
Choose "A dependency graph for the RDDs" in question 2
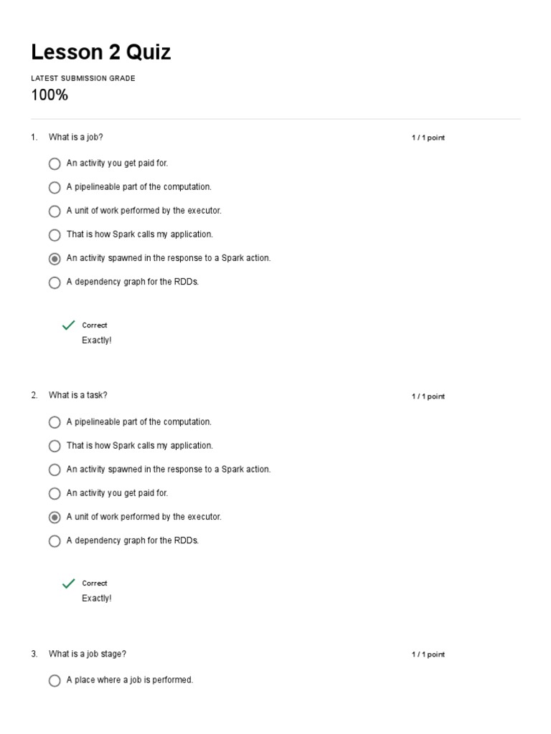pyautogui.click(x=55, y=541)
